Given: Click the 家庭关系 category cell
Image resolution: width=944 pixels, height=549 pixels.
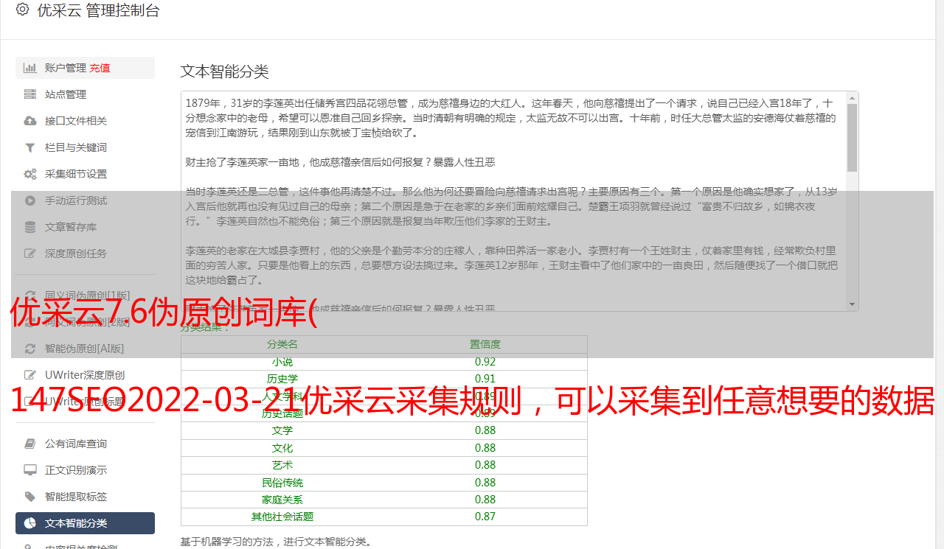Looking at the screenshot, I should (282, 500).
